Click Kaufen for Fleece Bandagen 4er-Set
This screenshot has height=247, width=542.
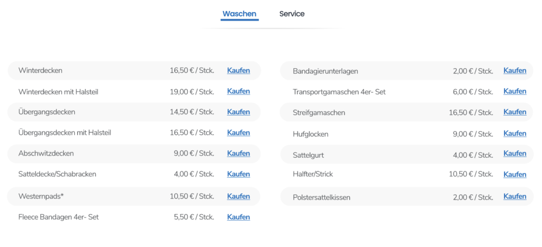coord(238,217)
